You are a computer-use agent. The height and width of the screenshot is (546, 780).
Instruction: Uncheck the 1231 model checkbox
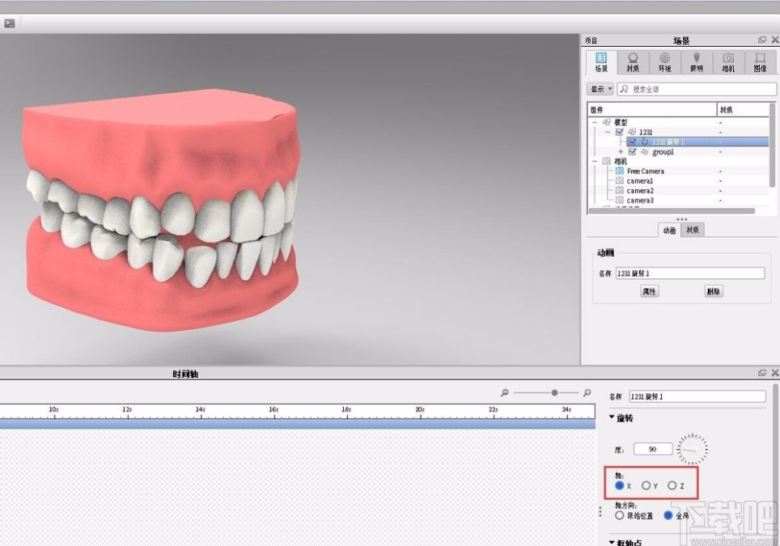(x=620, y=132)
